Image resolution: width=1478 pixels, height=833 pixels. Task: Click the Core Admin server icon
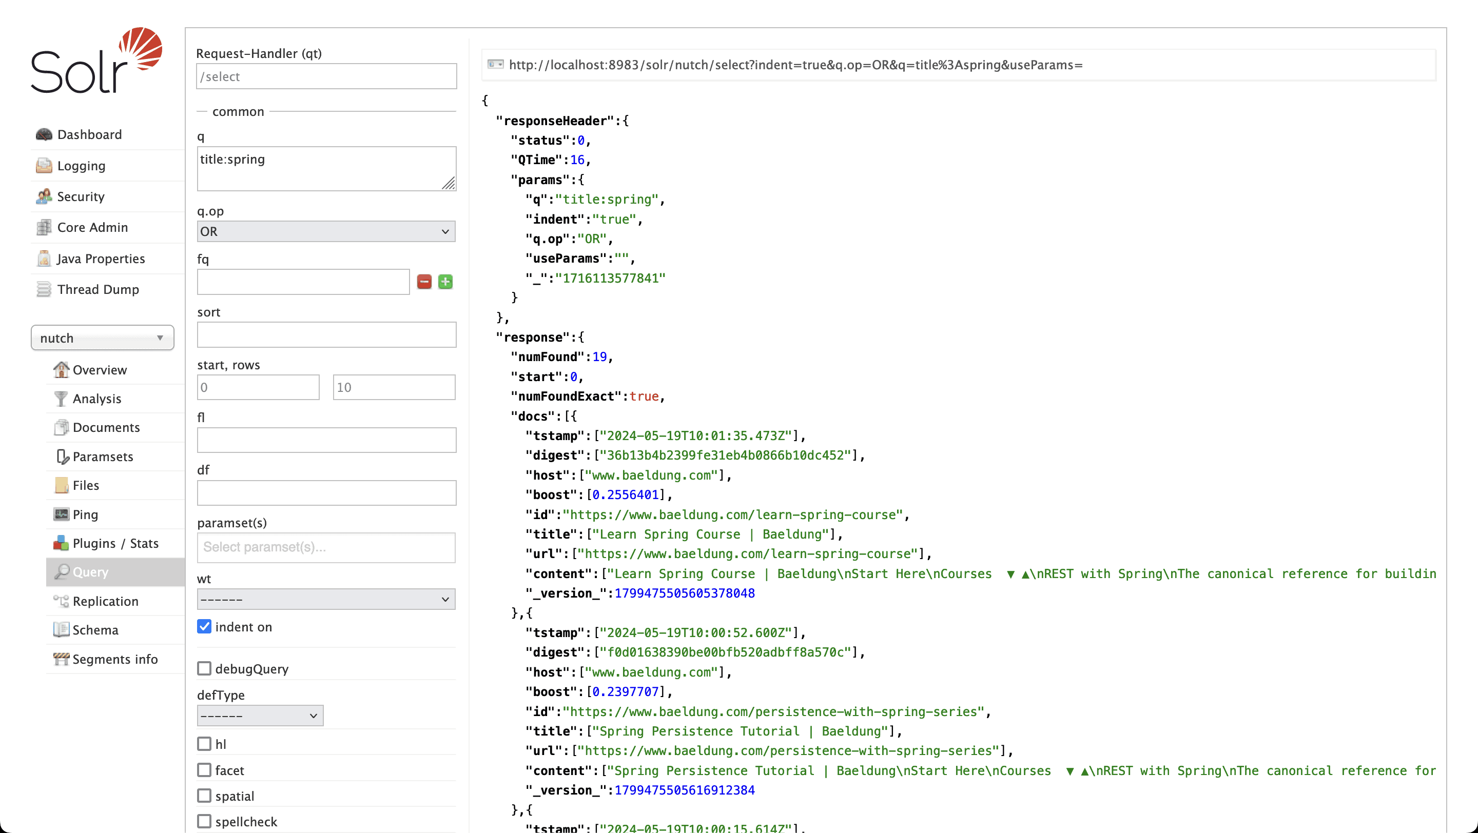click(44, 228)
